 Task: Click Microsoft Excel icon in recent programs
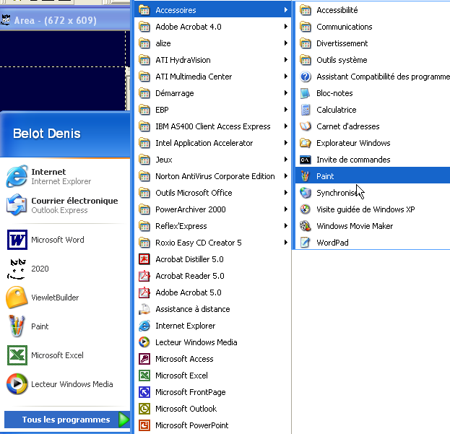pos(17,355)
